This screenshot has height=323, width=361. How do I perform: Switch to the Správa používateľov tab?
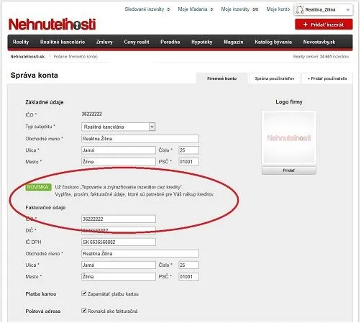(x=275, y=78)
